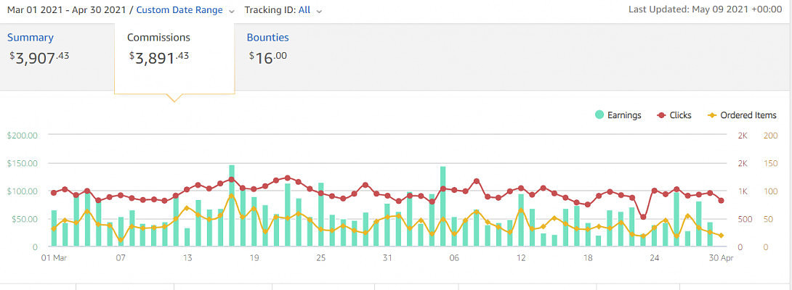Click the last red Clicks point at 30 Apr
Viewport: 792px width, 290px height.
[722, 200]
